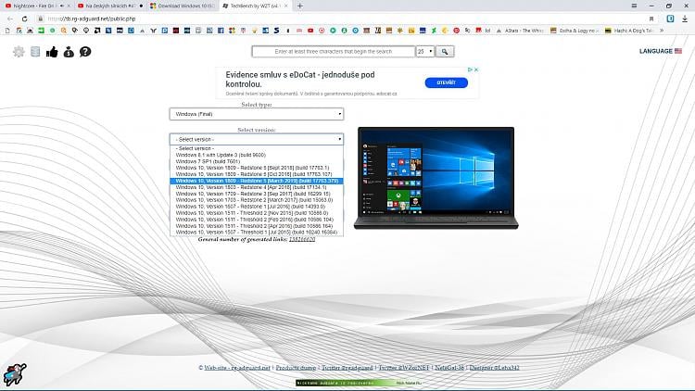Open the Designer @Leha342 footer link
The width and height of the screenshot is (695, 391).
tap(494, 368)
